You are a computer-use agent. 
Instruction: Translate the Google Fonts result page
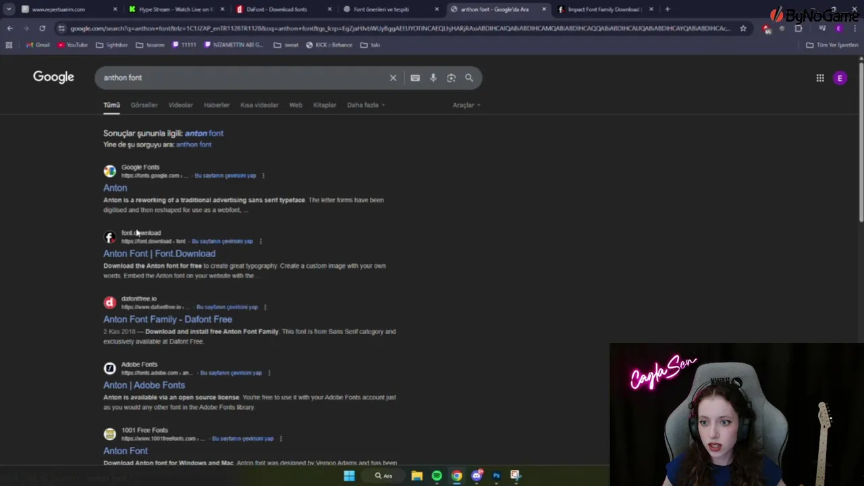point(225,175)
